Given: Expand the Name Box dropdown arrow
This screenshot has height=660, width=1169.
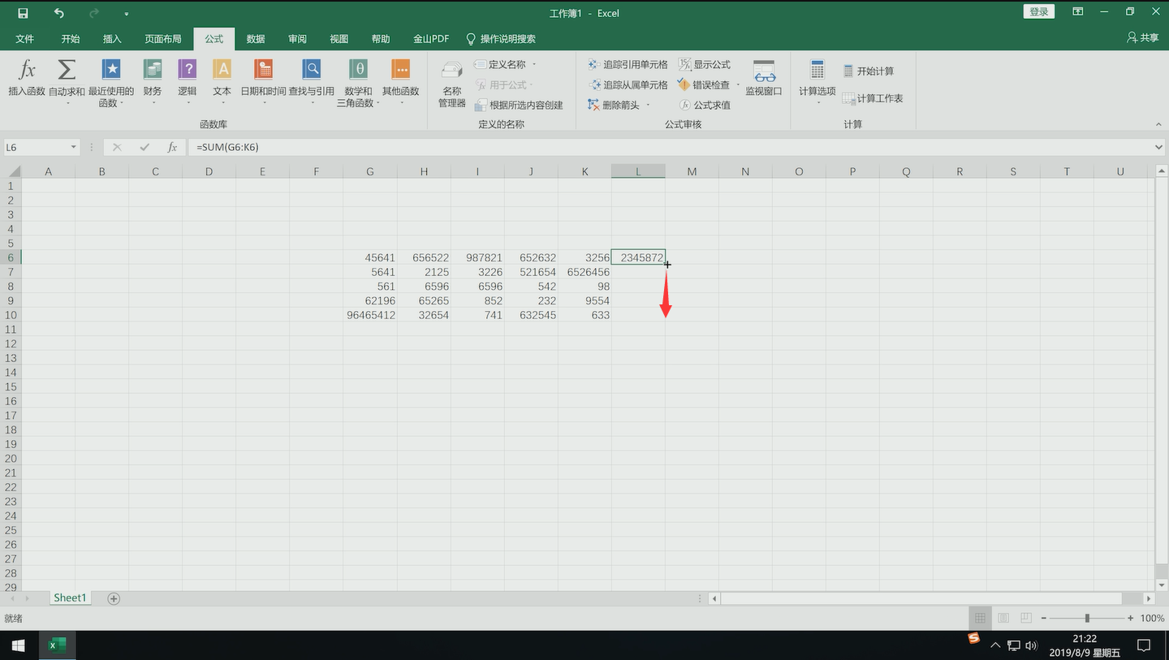Looking at the screenshot, I should [74, 147].
